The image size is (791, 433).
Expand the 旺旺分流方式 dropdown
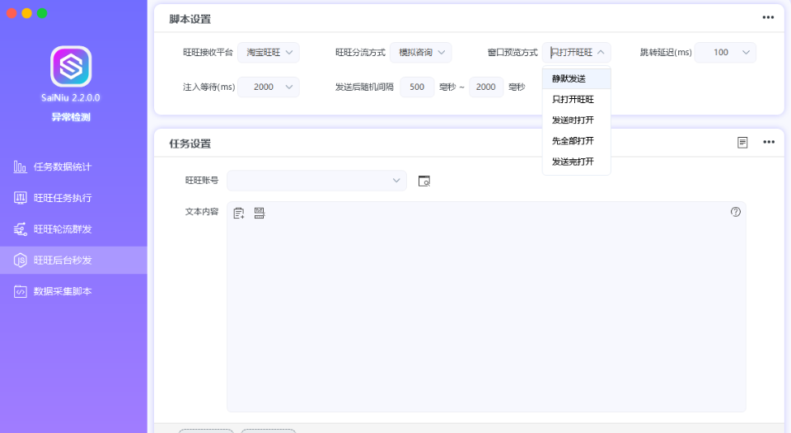pos(420,53)
